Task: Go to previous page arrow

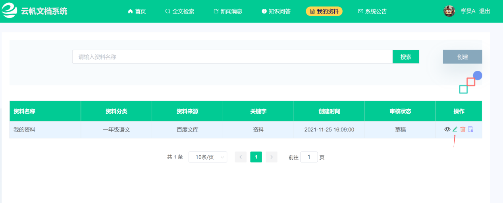Action: [x=241, y=157]
